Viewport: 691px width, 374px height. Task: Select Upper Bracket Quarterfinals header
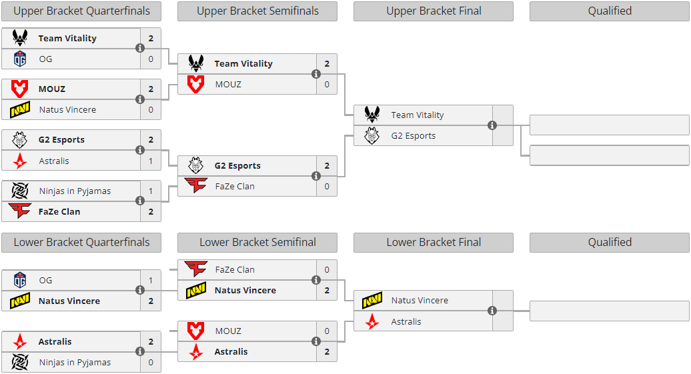point(81,11)
